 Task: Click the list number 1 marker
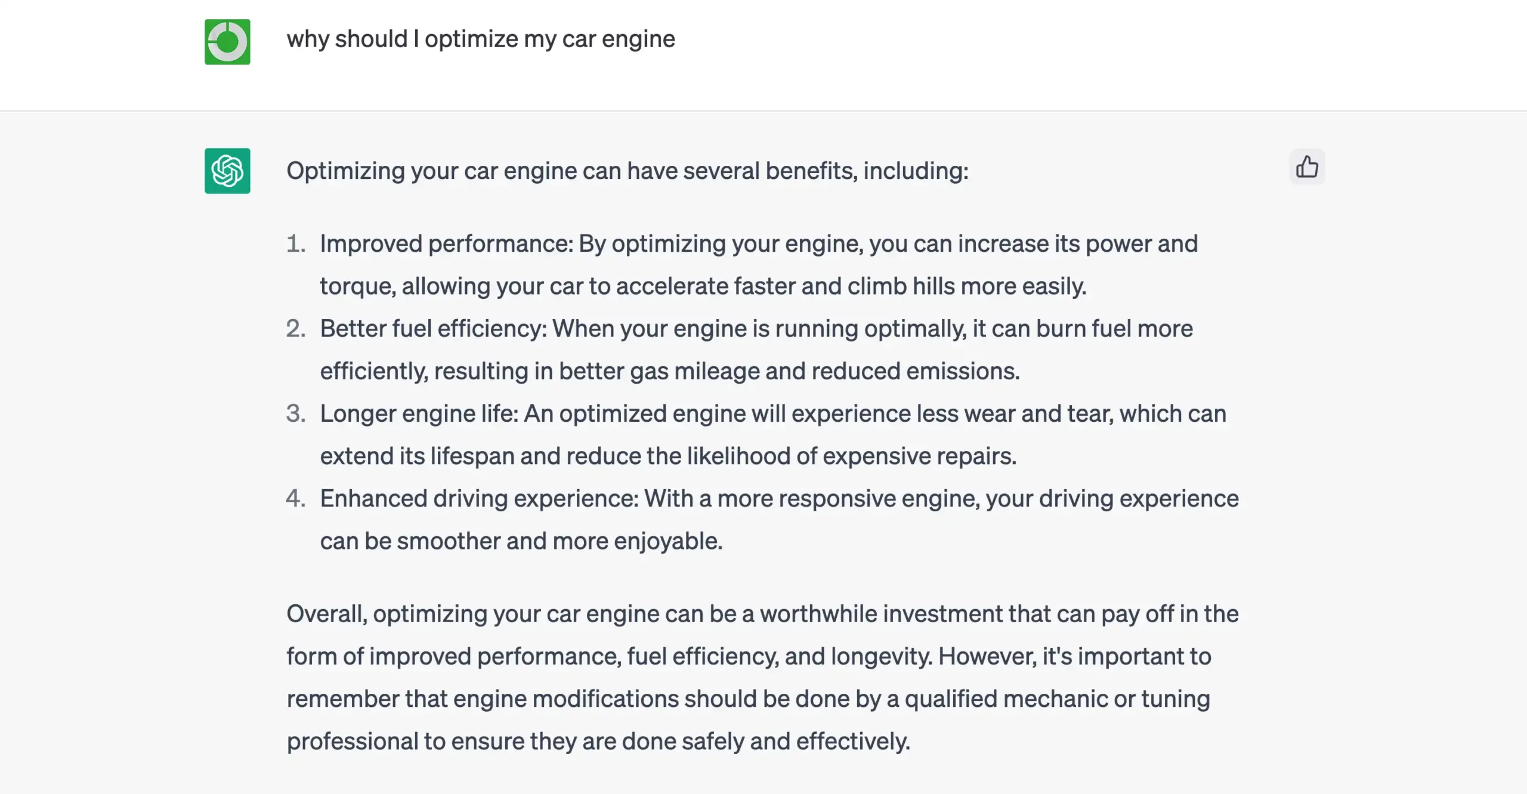tap(295, 243)
